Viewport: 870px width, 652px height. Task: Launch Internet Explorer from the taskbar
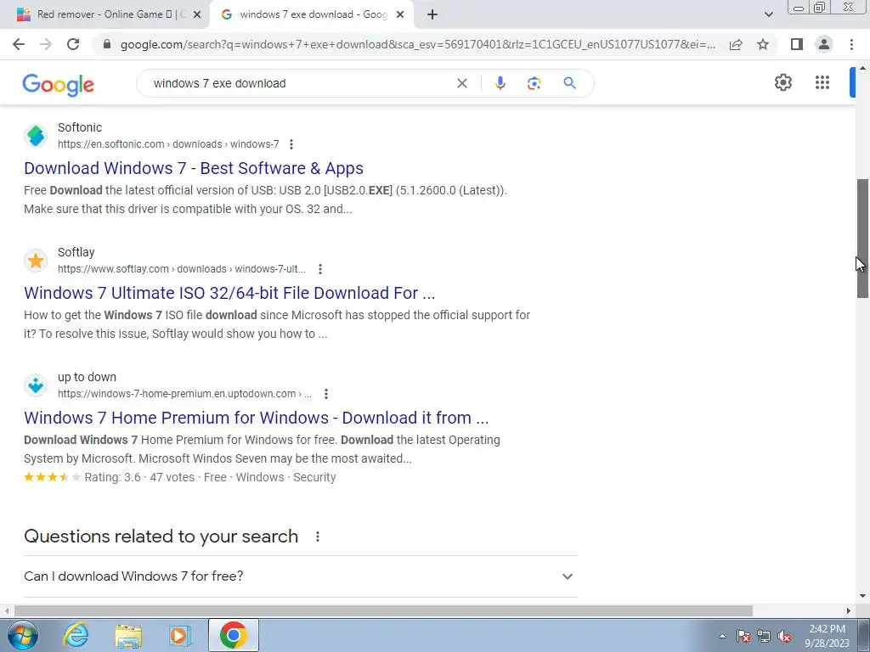tap(76, 635)
